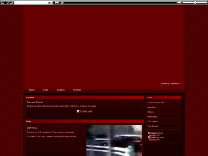The height and width of the screenshot is (156, 208).
Task: Open the Drift Videos sidebar link
Action: coord(153,121)
